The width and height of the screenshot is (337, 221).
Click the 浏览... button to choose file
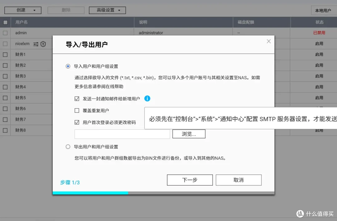tap(189, 134)
